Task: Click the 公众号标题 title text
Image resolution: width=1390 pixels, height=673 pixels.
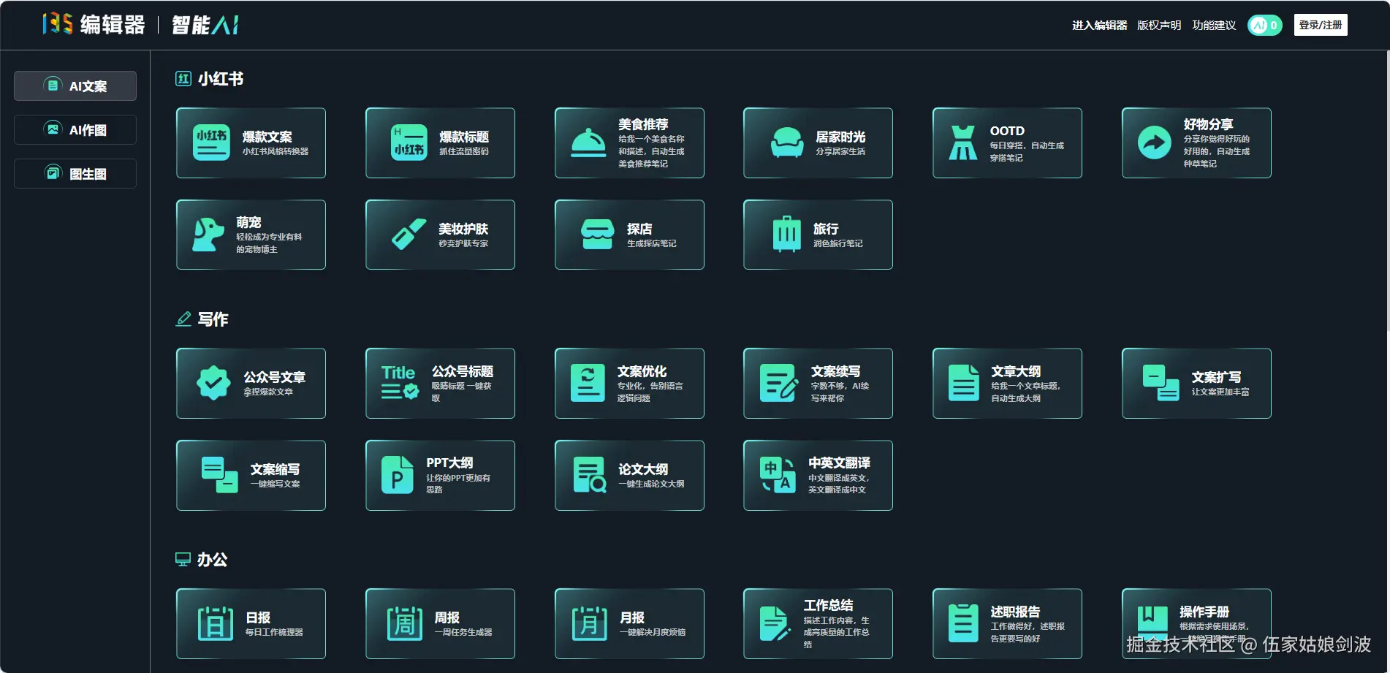Action: coord(463,371)
